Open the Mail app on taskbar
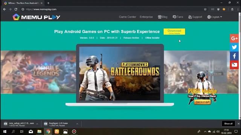 pos(31,132)
